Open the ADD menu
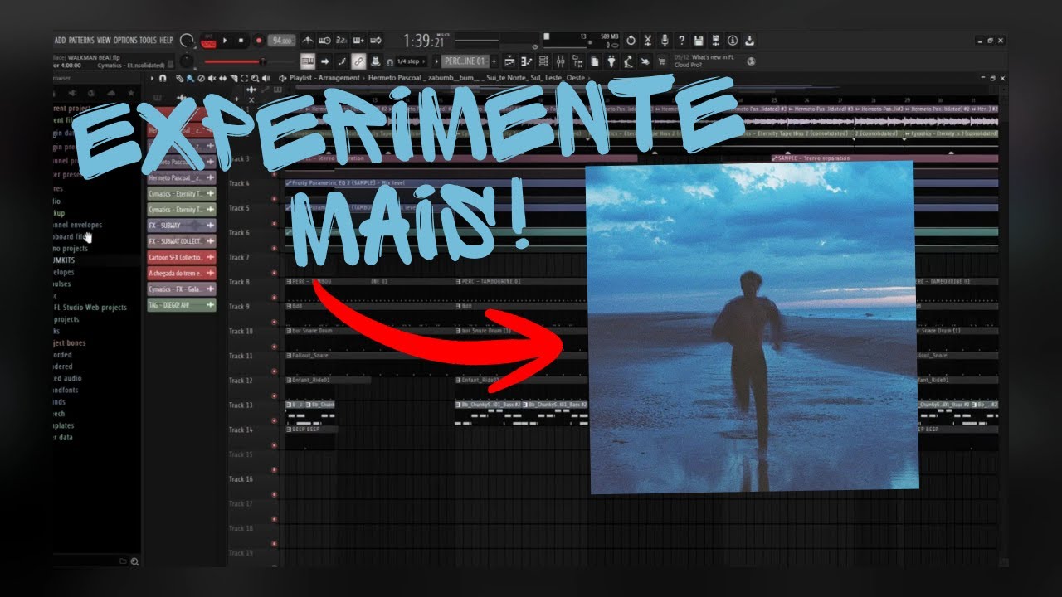The height and width of the screenshot is (597, 1062). (61, 41)
